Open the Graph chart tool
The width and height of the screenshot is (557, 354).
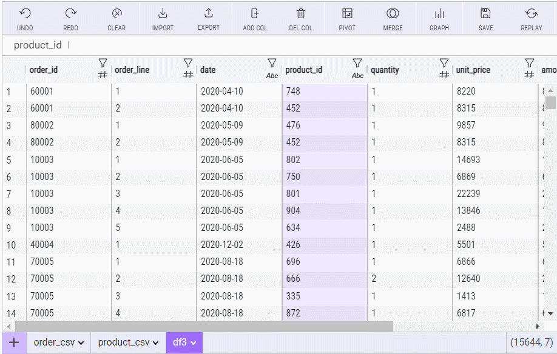tap(439, 14)
